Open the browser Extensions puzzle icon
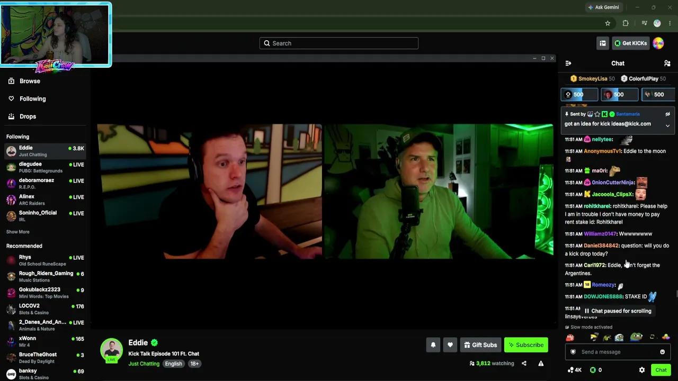This screenshot has width=678, height=381. tap(626, 23)
